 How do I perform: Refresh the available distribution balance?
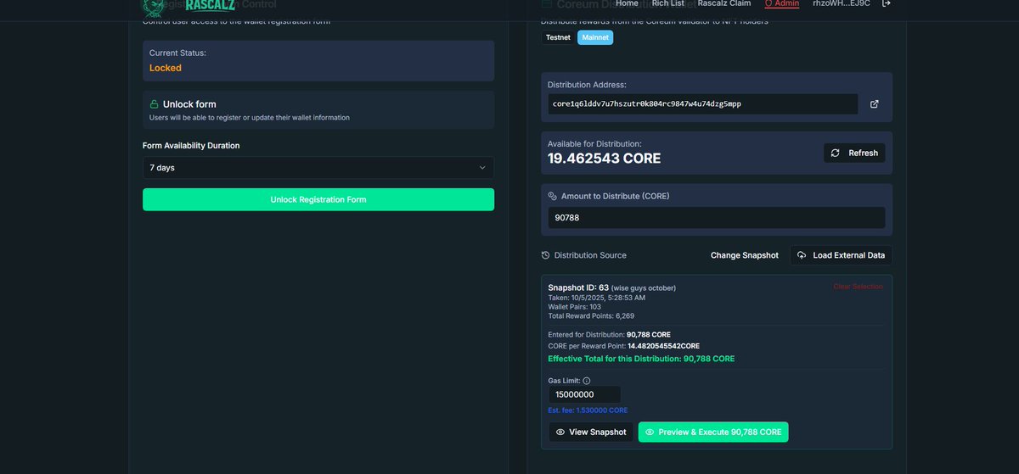854,153
